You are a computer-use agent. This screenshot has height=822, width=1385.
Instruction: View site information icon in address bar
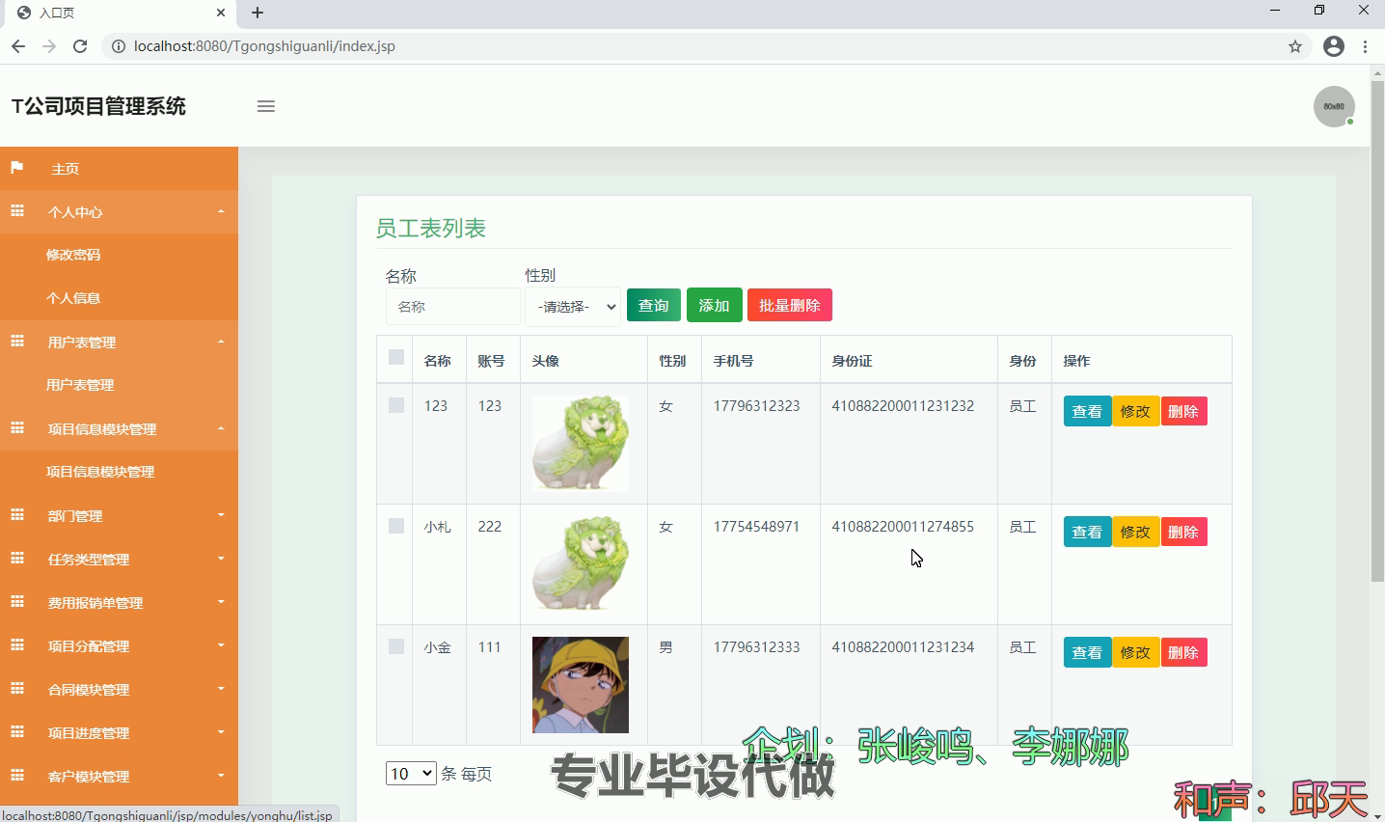click(x=118, y=46)
